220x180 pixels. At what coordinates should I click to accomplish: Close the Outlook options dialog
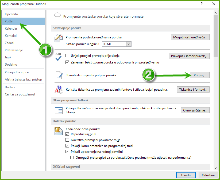(x=214, y=4)
